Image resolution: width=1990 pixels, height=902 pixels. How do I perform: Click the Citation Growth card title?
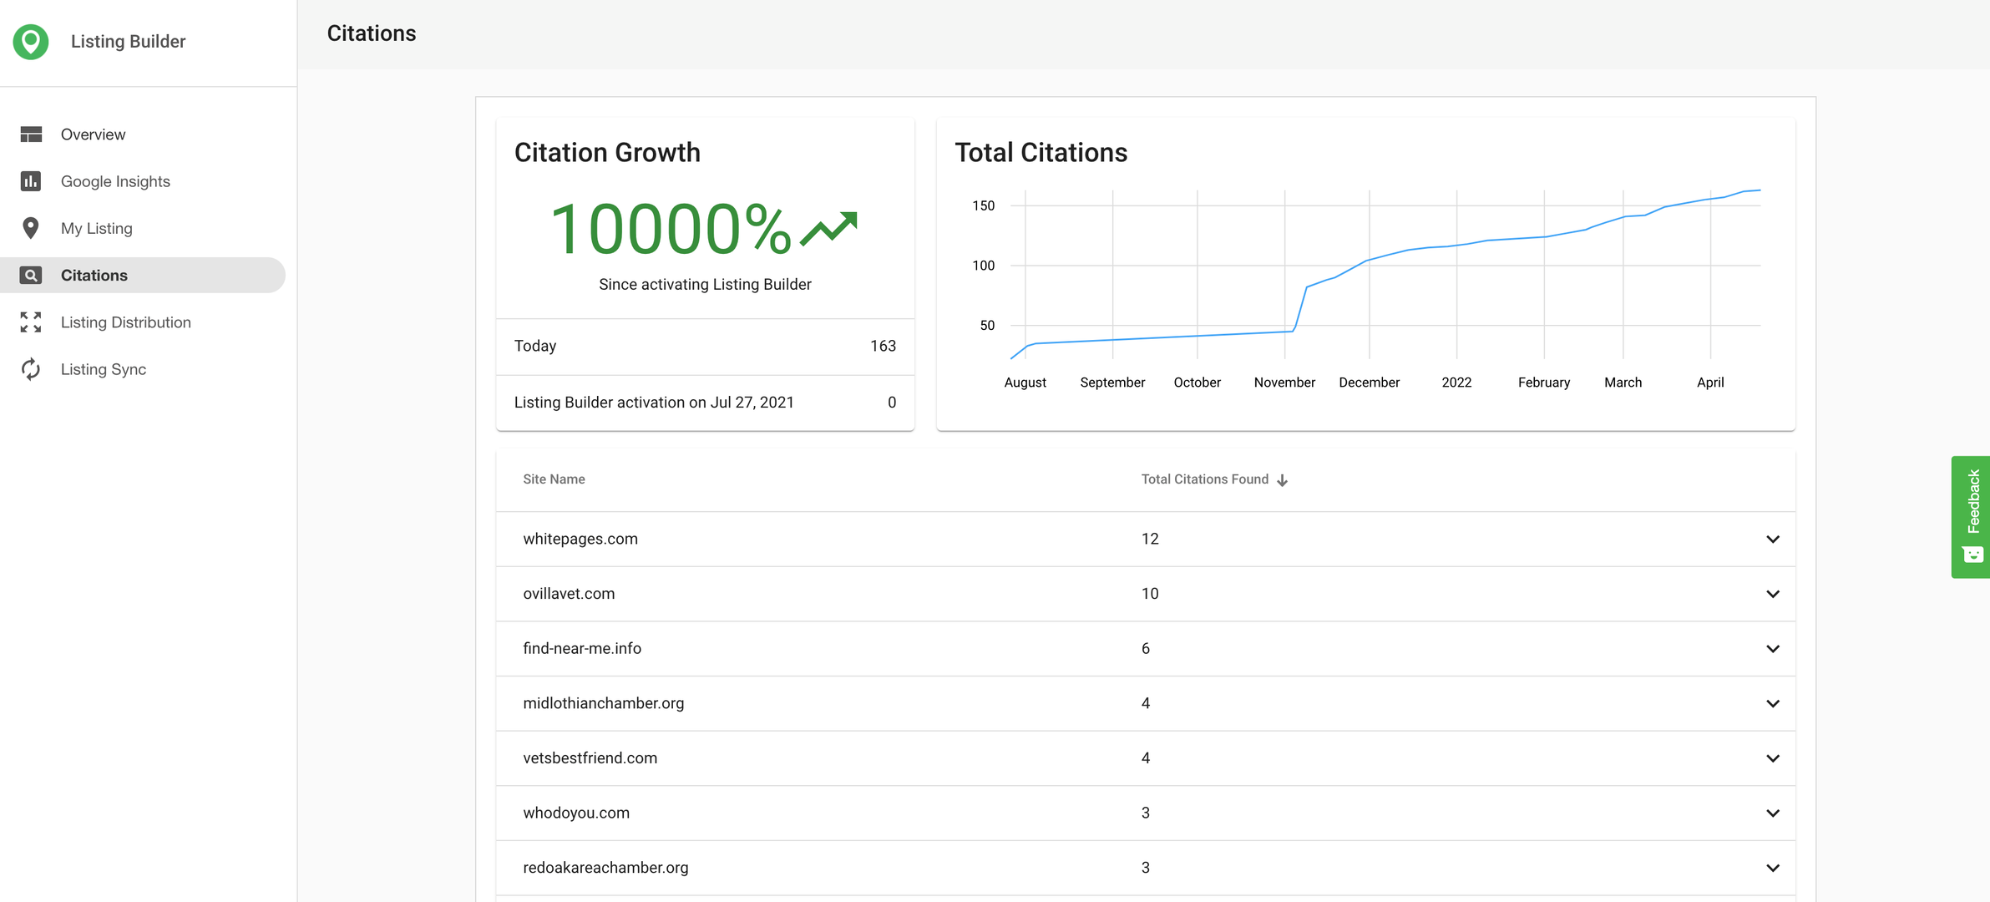(x=607, y=153)
